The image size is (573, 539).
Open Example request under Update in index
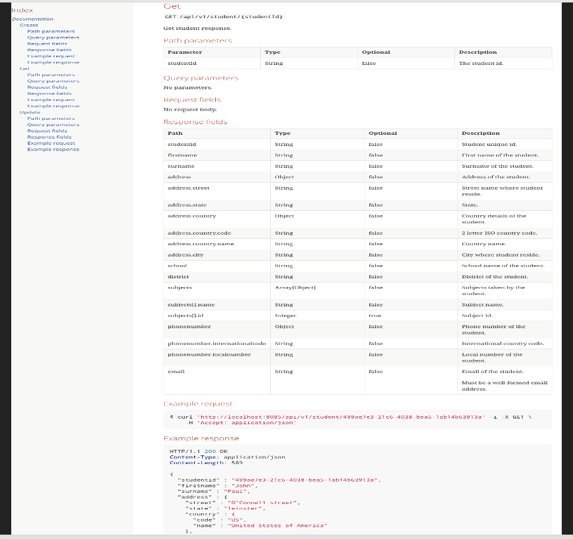(51, 143)
